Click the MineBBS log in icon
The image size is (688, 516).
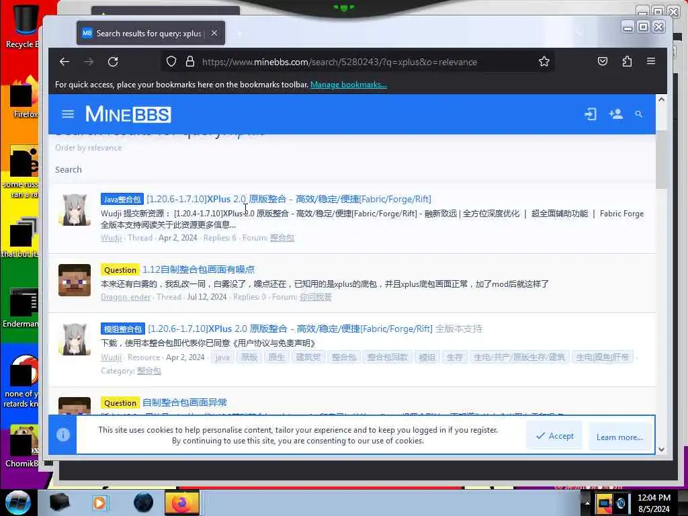pyautogui.click(x=591, y=114)
